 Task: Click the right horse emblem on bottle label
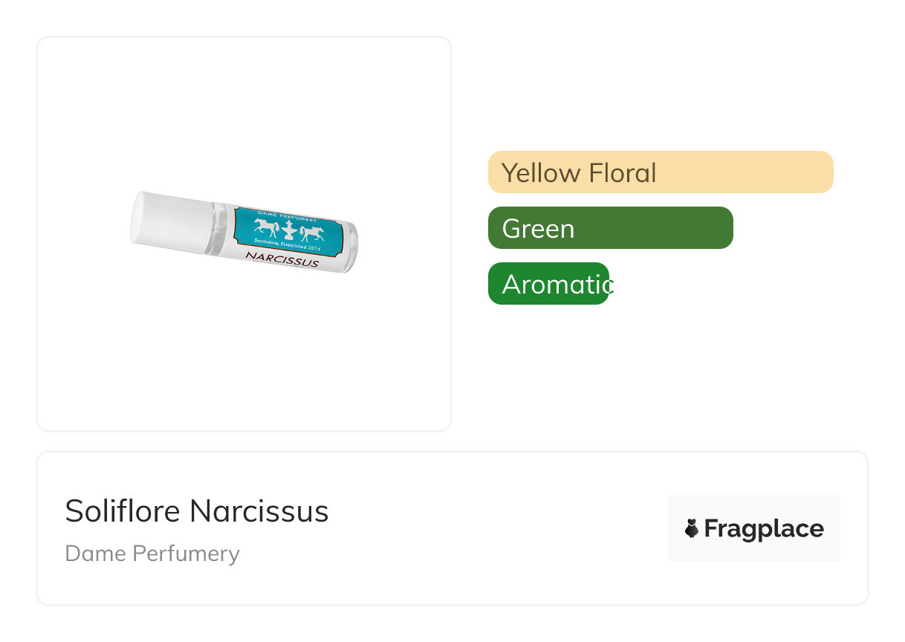[x=312, y=233]
